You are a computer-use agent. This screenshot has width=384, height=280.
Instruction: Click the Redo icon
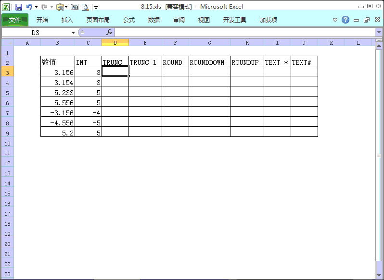(x=44, y=7)
